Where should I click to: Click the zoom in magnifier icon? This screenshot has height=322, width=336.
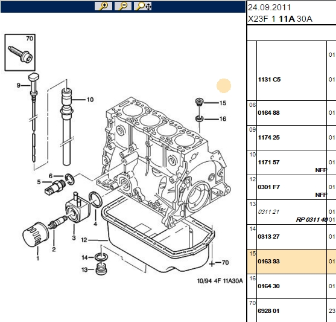pyautogui.click(x=103, y=6)
